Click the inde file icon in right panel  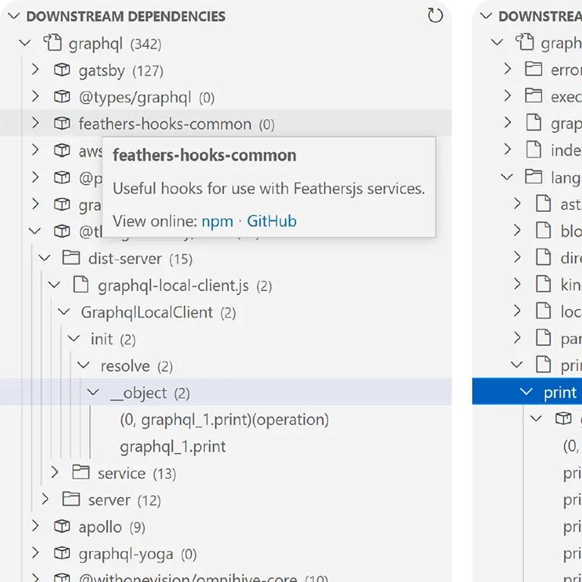533,149
